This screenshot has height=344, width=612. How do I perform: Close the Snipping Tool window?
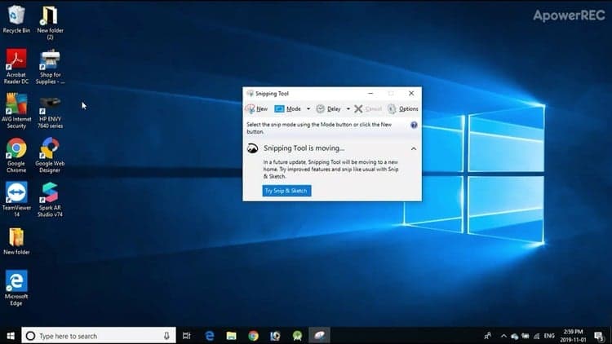click(x=411, y=93)
